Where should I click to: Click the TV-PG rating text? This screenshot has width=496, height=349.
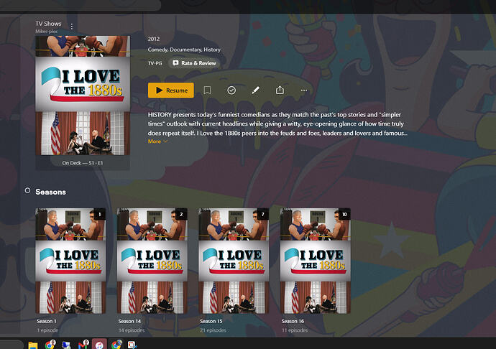coord(155,63)
